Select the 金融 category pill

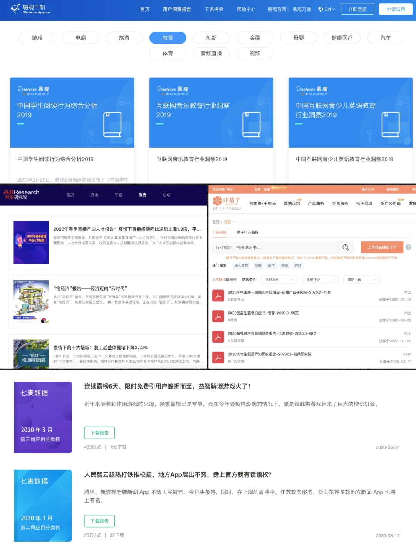[255, 38]
